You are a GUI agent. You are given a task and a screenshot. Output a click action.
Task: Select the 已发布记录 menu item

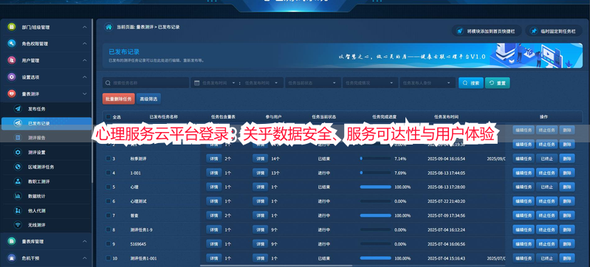[x=46, y=123]
